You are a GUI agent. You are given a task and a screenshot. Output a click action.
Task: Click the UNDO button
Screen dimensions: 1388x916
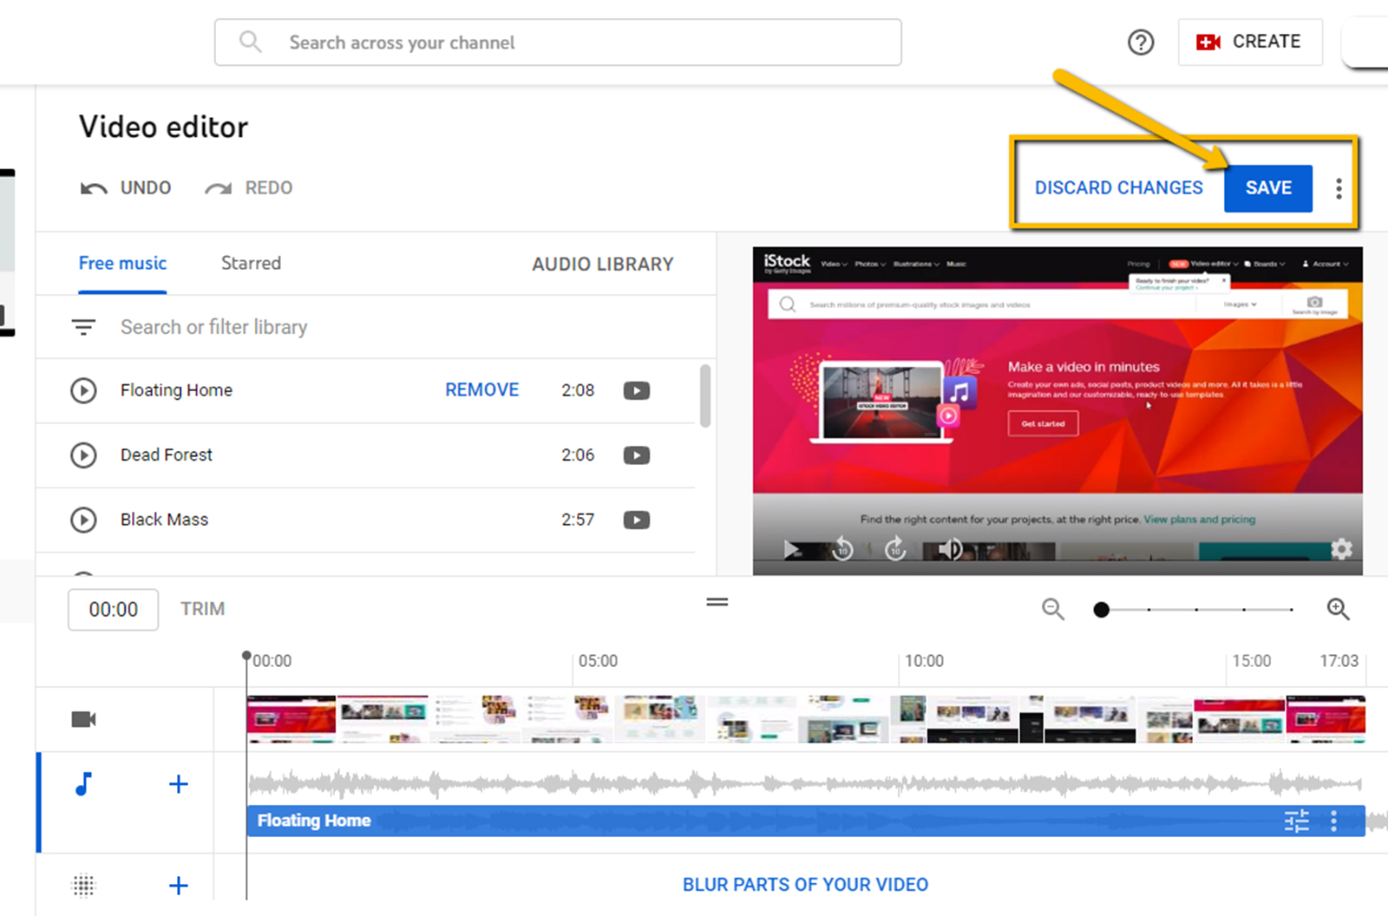[126, 187]
